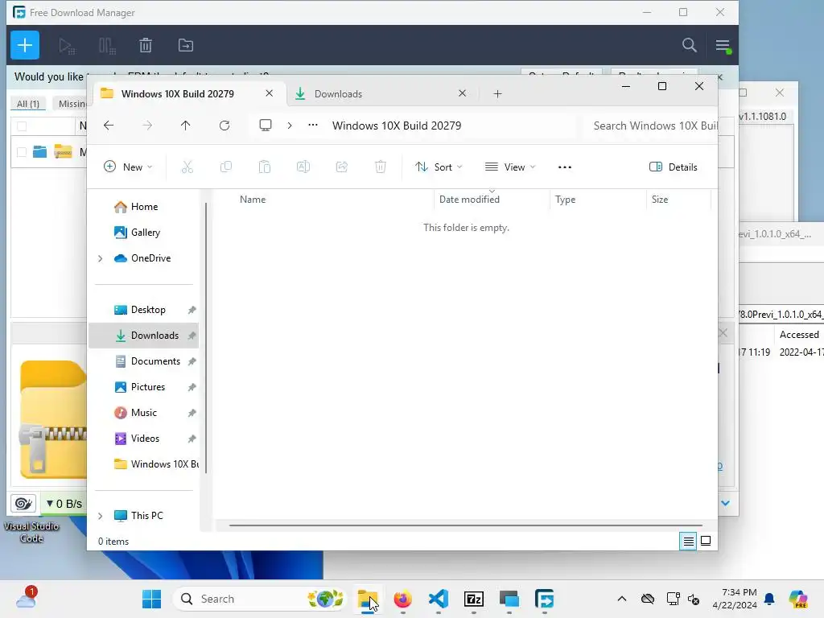Open the Windows Start menu

pyautogui.click(x=152, y=599)
